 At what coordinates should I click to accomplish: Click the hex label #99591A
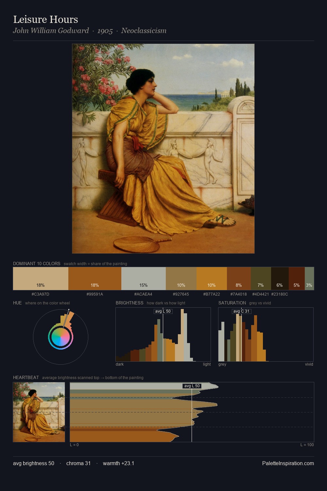point(95,294)
